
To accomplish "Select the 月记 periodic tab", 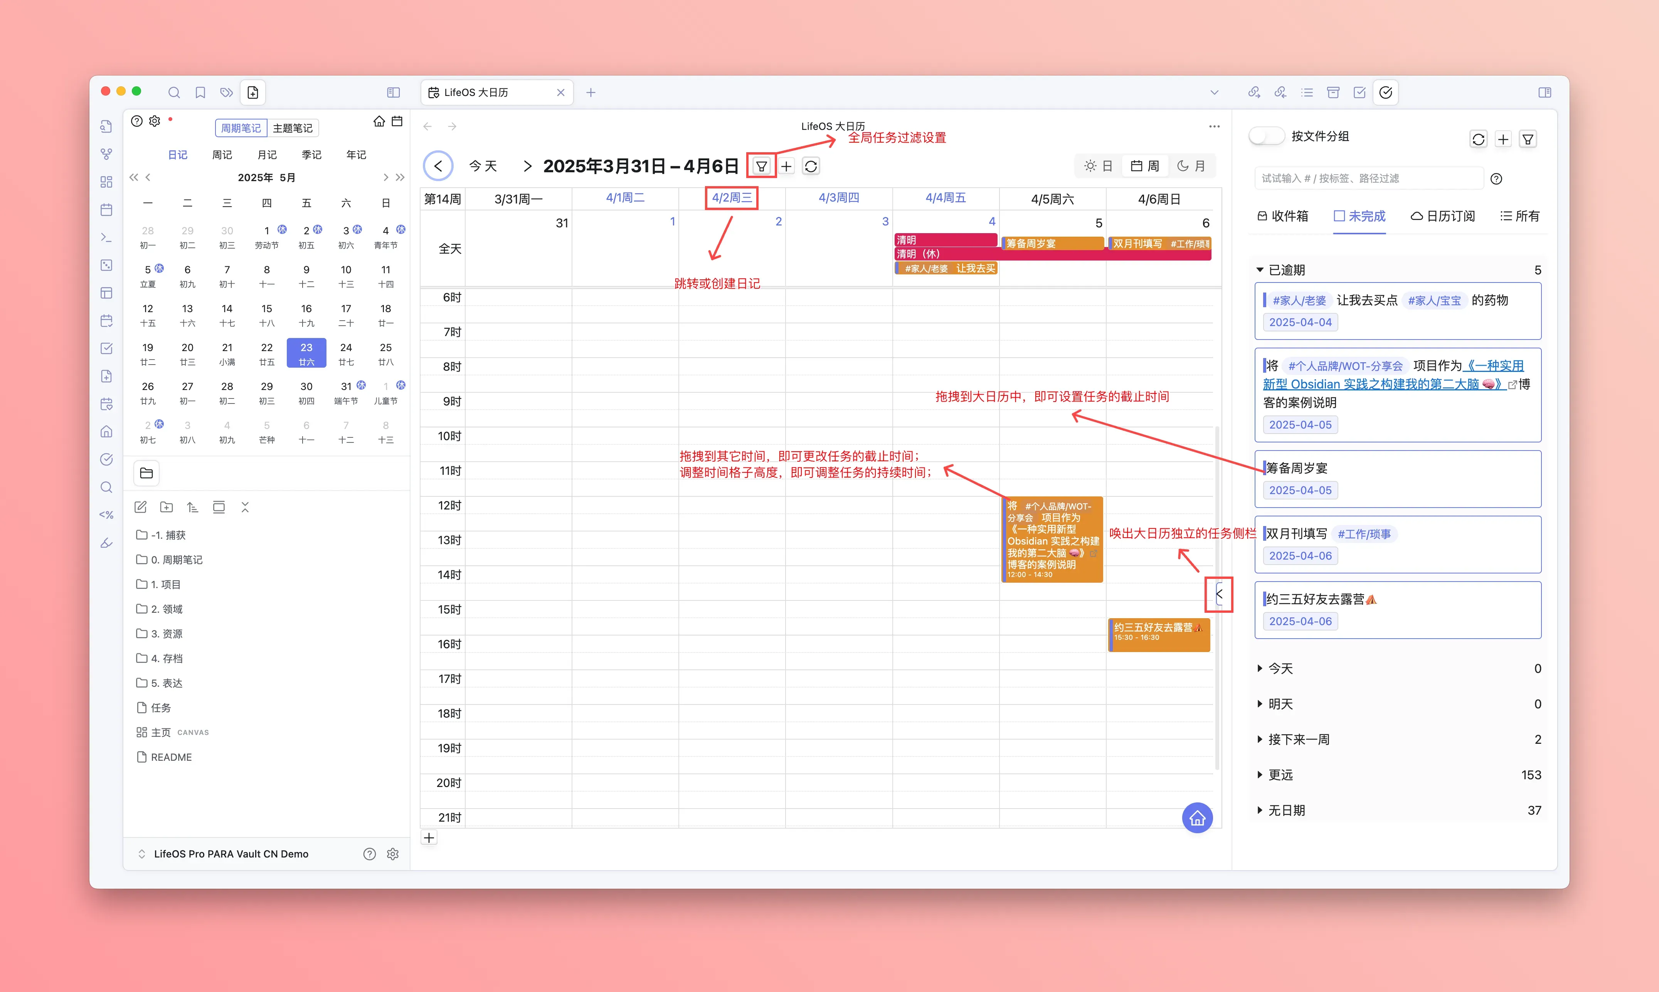I will click(x=267, y=155).
